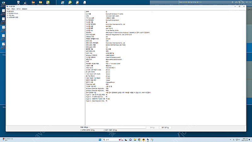The width and height of the screenshot is (252, 142).
Task: Open Recycle Bin desktop icon
Action: 18,3
